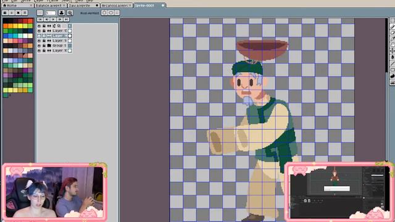
Task: Close the Arcanoid.aseprite tab
Action: coord(130,6)
